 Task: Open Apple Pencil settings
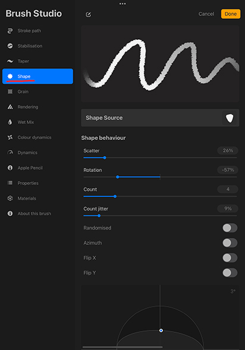pyautogui.click(x=37, y=168)
